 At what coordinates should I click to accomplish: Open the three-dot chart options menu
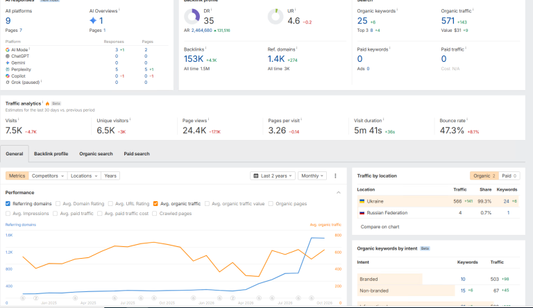pos(335,176)
